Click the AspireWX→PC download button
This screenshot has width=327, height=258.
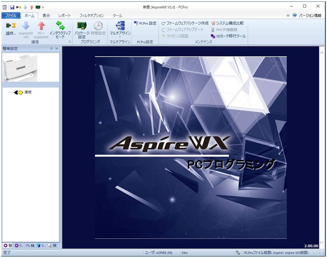click(26, 30)
